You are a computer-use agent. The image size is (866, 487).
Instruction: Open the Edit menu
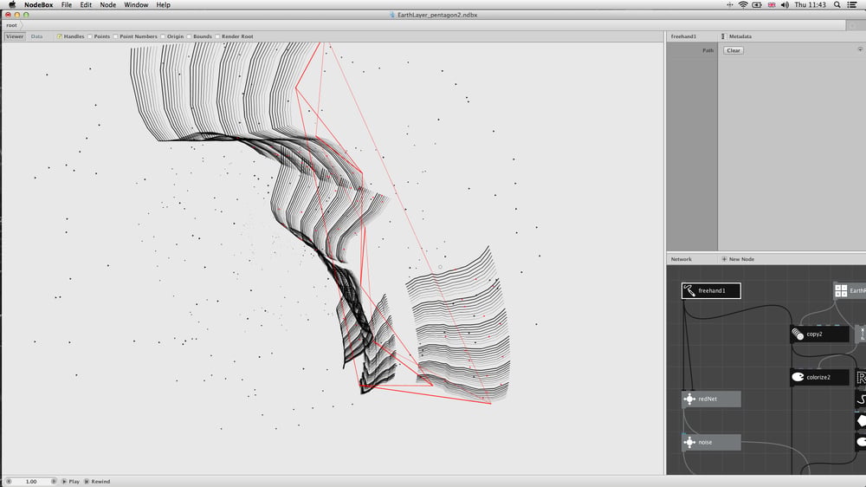click(x=86, y=4)
